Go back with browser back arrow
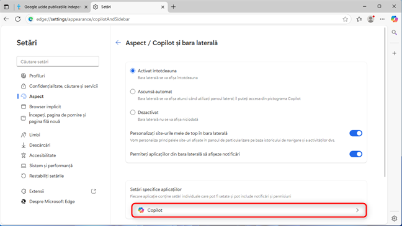The width and height of the screenshot is (402, 226). click(x=6, y=19)
